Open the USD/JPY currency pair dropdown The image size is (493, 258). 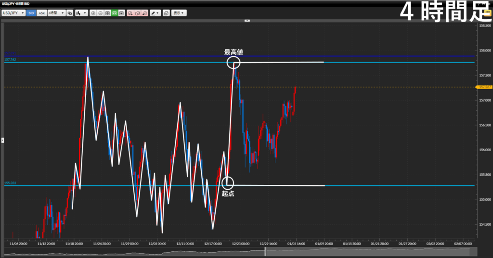(13, 13)
